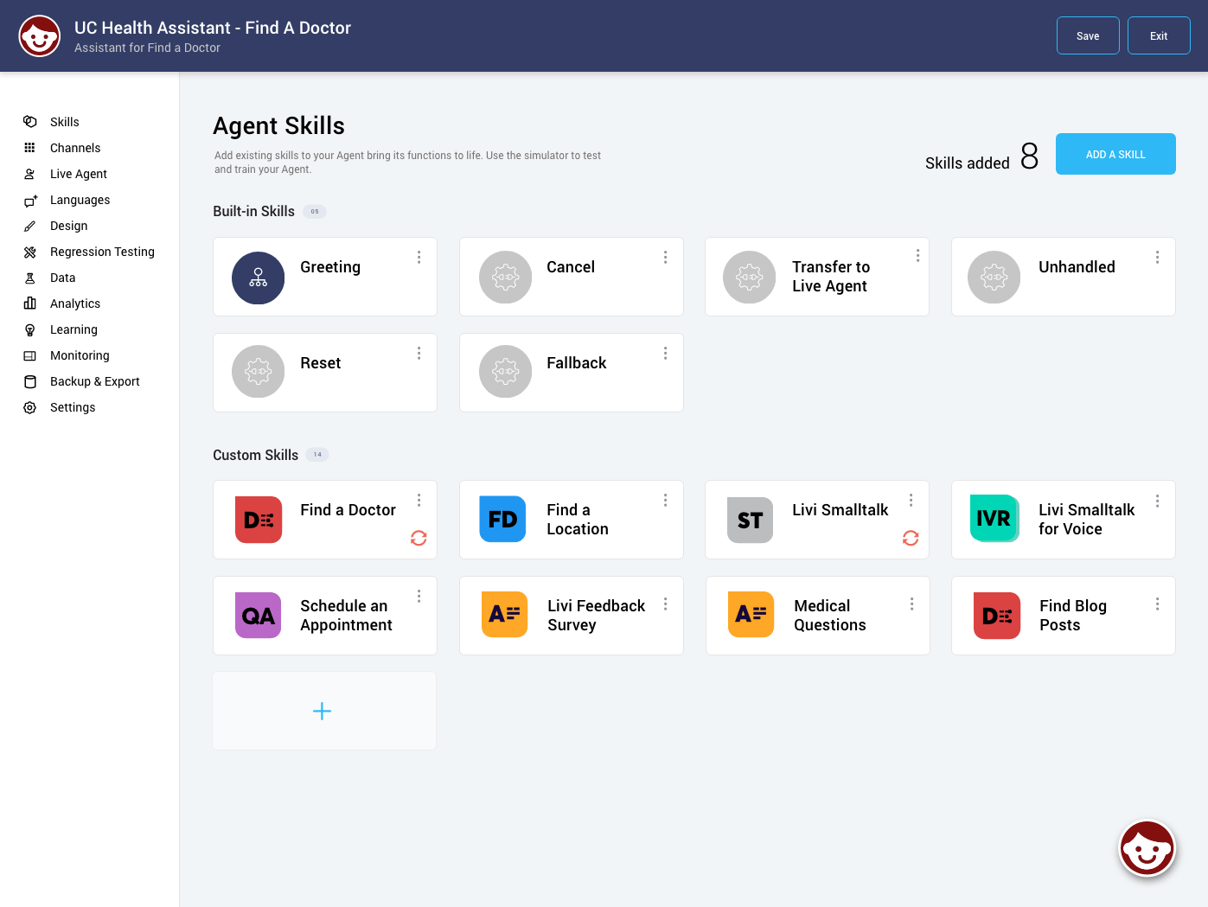
Task: Open the chatbot avatar in the corner
Action: 1147,848
